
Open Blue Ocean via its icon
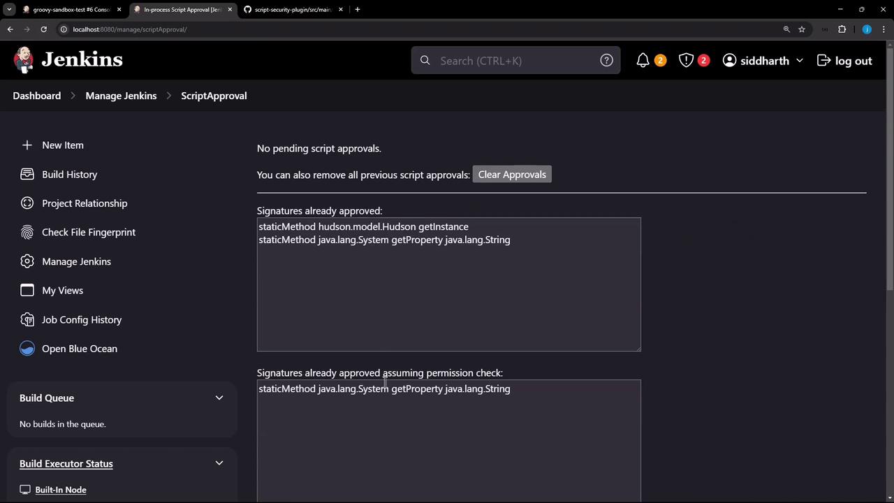click(27, 349)
